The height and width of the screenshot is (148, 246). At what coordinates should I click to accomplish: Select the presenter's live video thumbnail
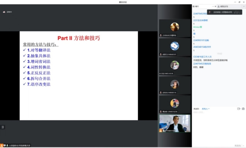pos(174,123)
